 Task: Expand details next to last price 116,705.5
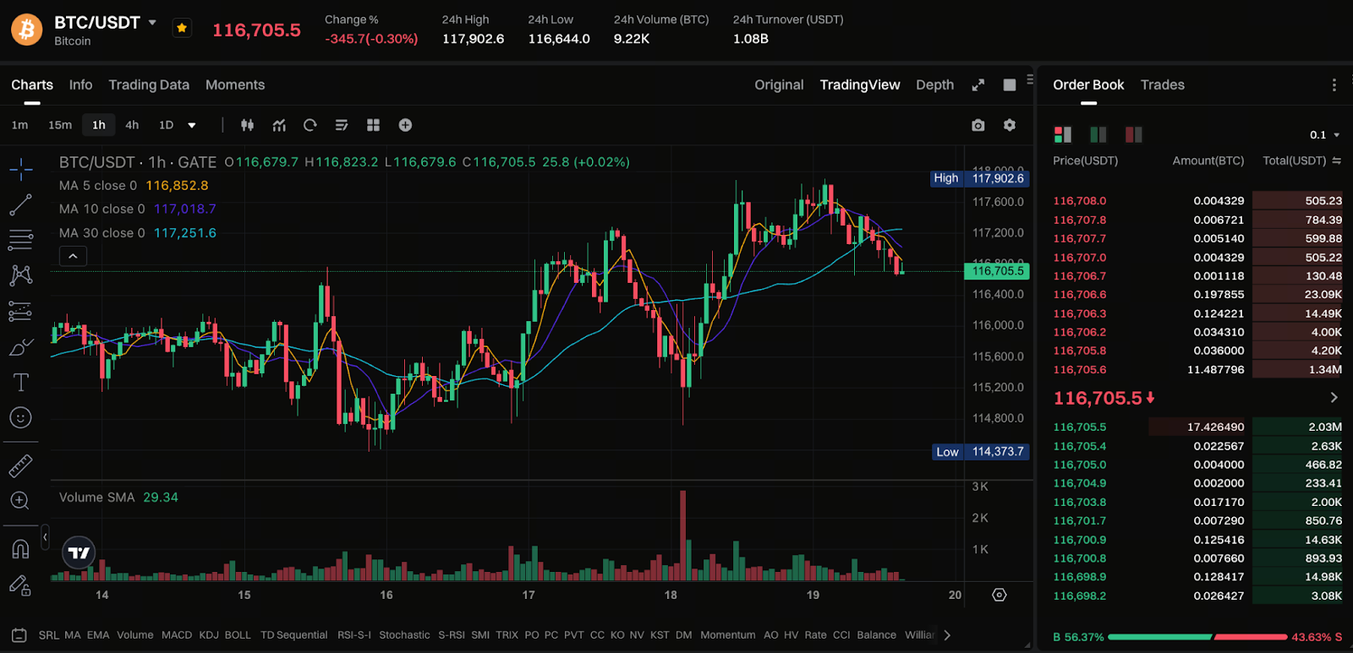(x=1334, y=398)
